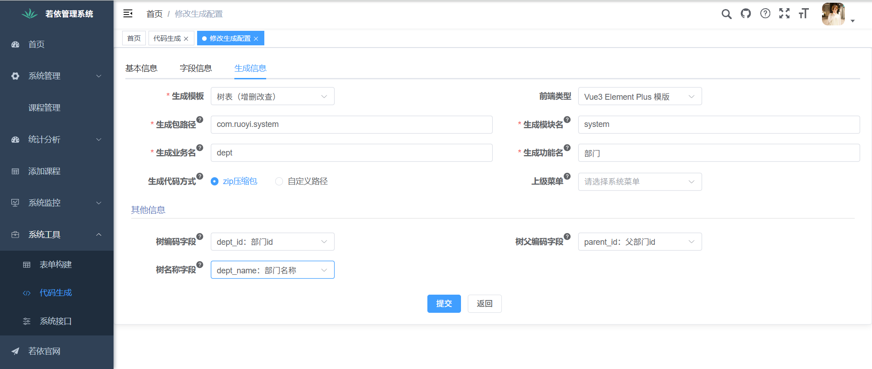Click the gear icon beside 系统管理
The width and height of the screenshot is (872, 369).
(15, 76)
